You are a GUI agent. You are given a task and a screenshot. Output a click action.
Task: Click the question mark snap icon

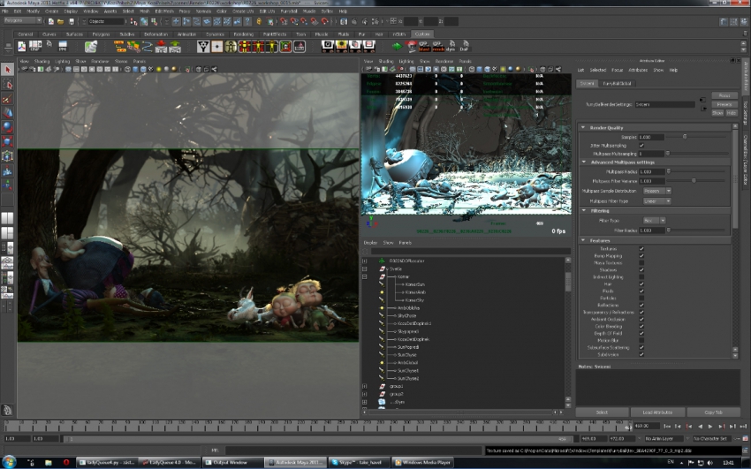point(247,21)
